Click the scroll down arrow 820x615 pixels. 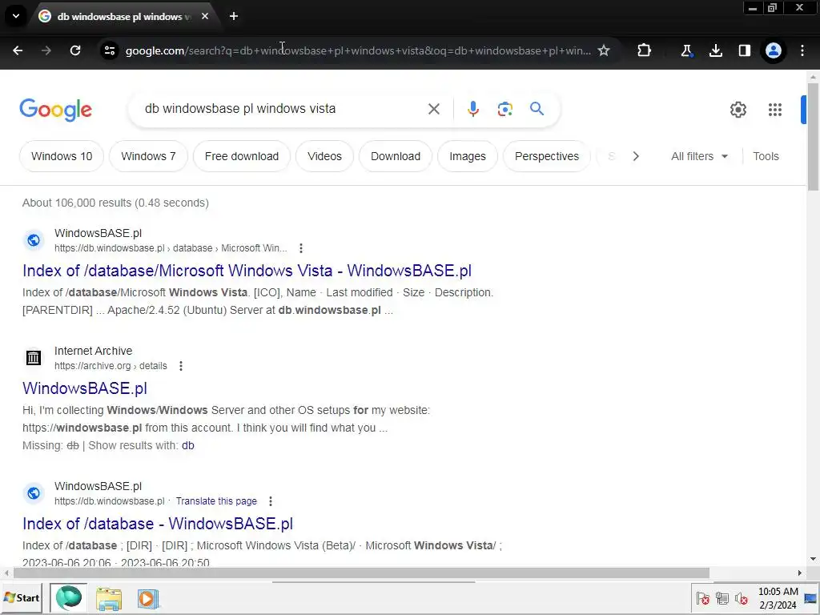(813, 559)
